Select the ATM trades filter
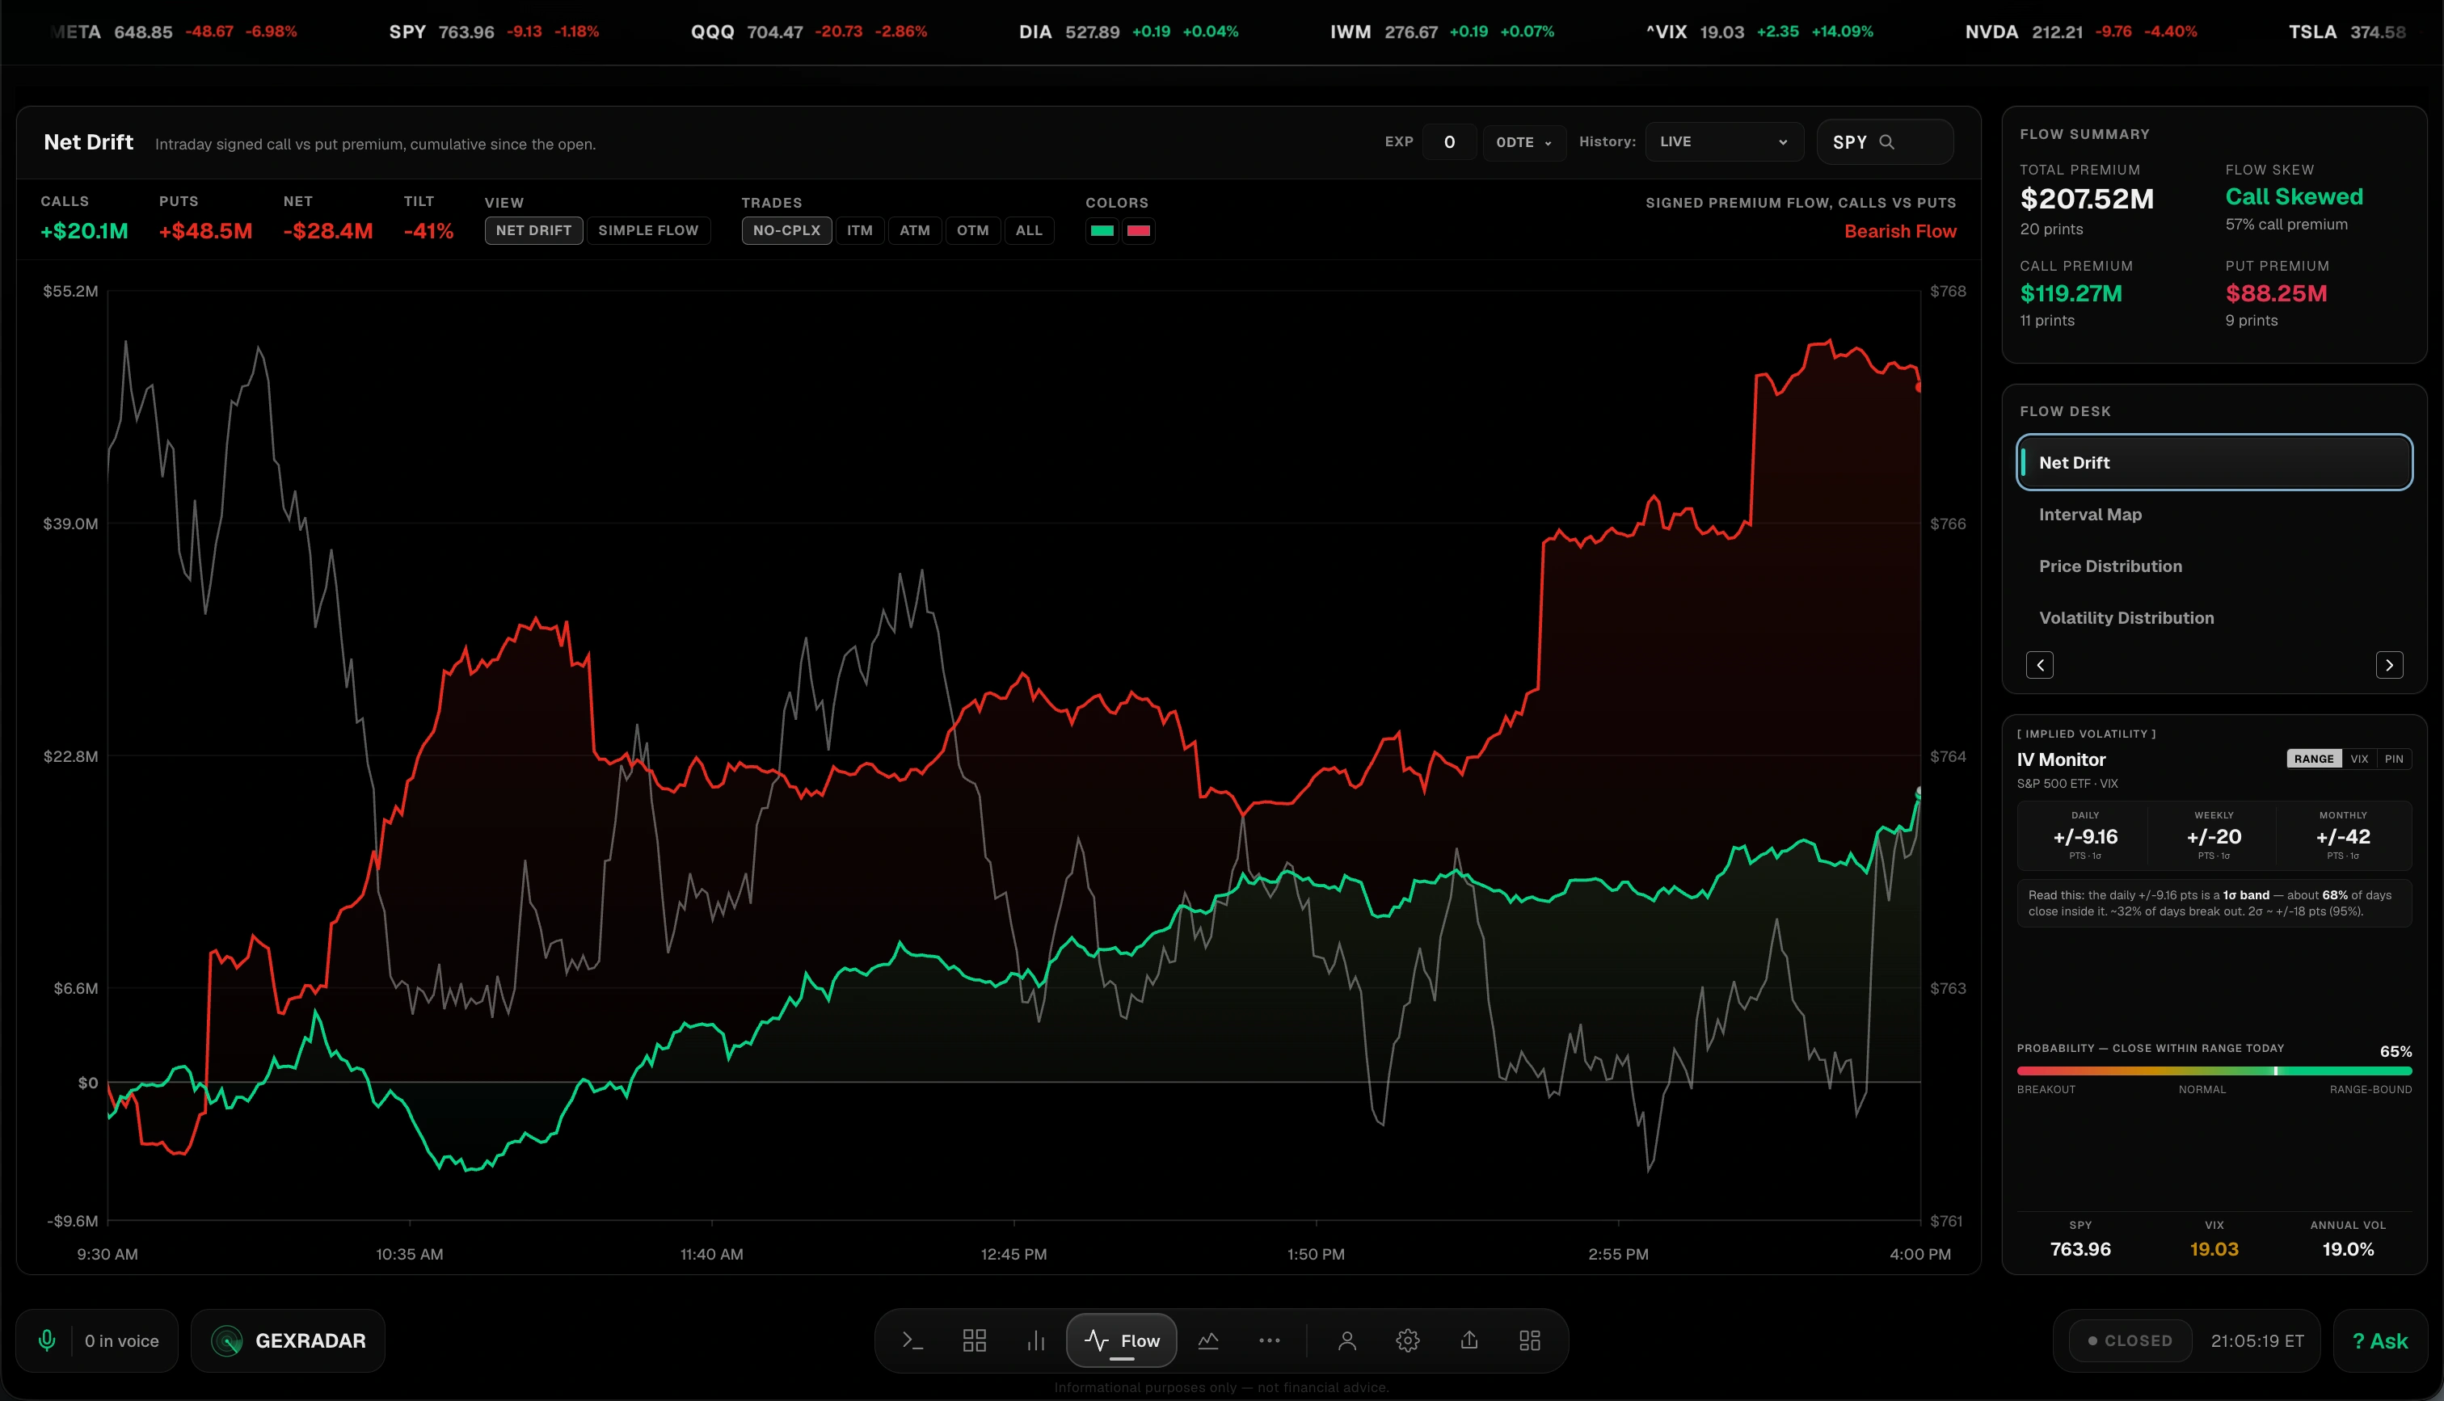Viewport: 2444px width, 1401px height. 915,231
